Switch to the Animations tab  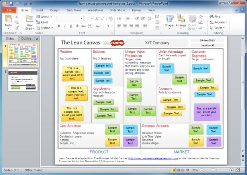96,10
